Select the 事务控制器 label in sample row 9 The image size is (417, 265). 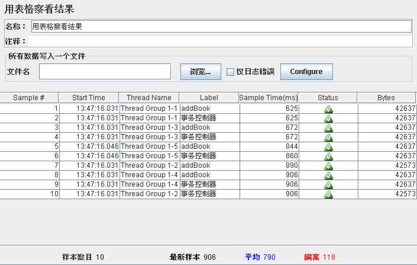click(198, 184)
